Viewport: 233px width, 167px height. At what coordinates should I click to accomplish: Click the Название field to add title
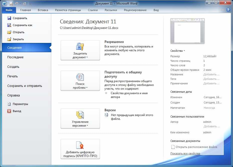tap(211, 74)
